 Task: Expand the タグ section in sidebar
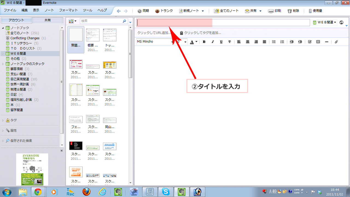click(x=3, y=120)
